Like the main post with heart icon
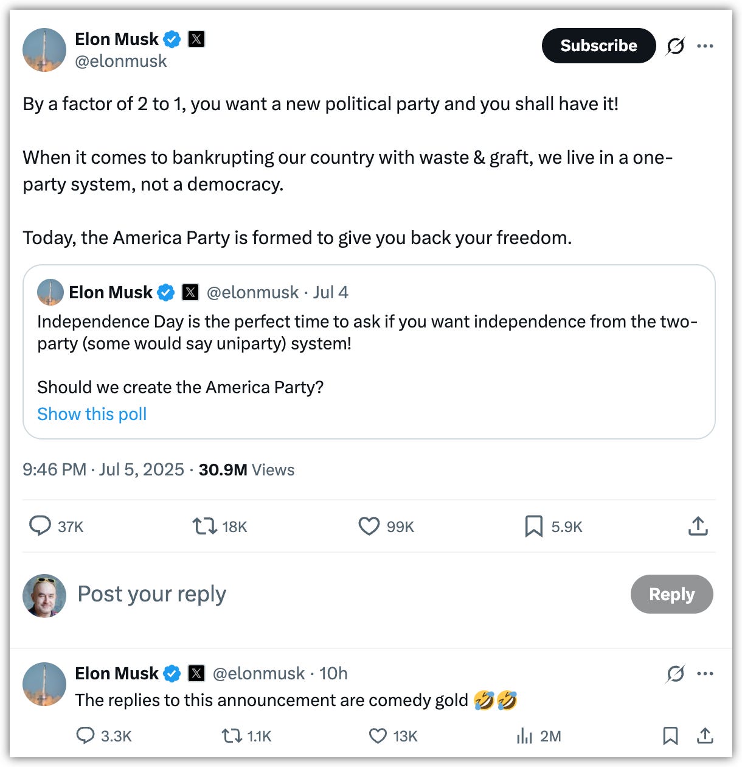Image resolution: width=742 pixels, height=767 pixels. tap(369, 526)
